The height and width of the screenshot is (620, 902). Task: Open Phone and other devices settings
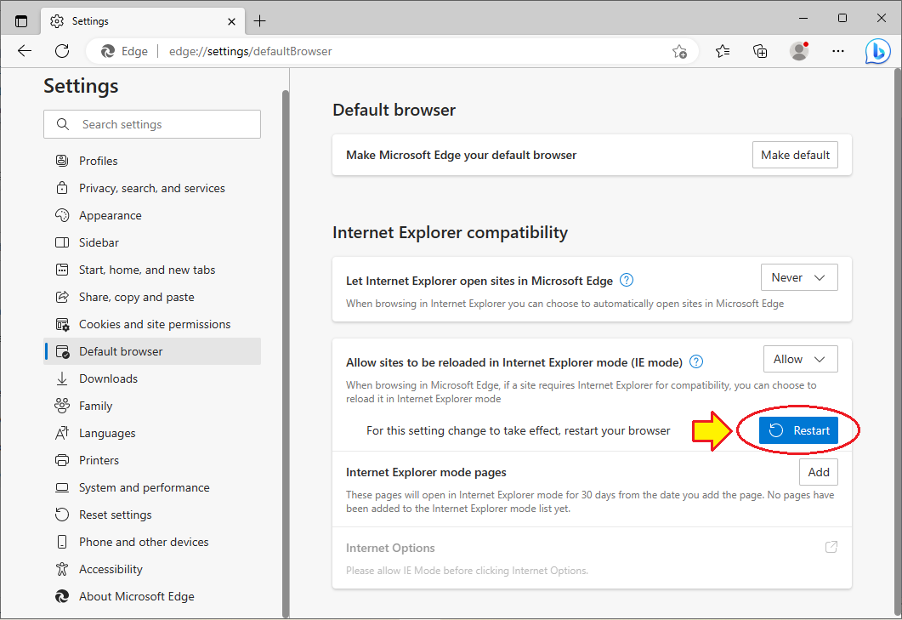tap(152, 542)
